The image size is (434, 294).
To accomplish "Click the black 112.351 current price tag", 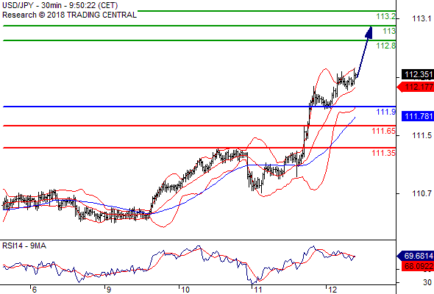I will [417, 74].
